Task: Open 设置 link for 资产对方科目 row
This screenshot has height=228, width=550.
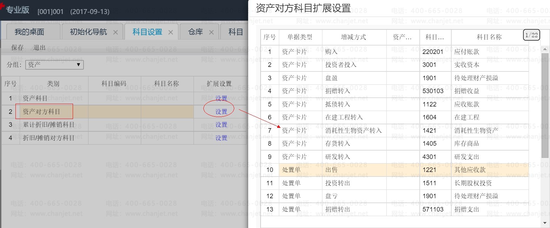Action: click(221, 112)
